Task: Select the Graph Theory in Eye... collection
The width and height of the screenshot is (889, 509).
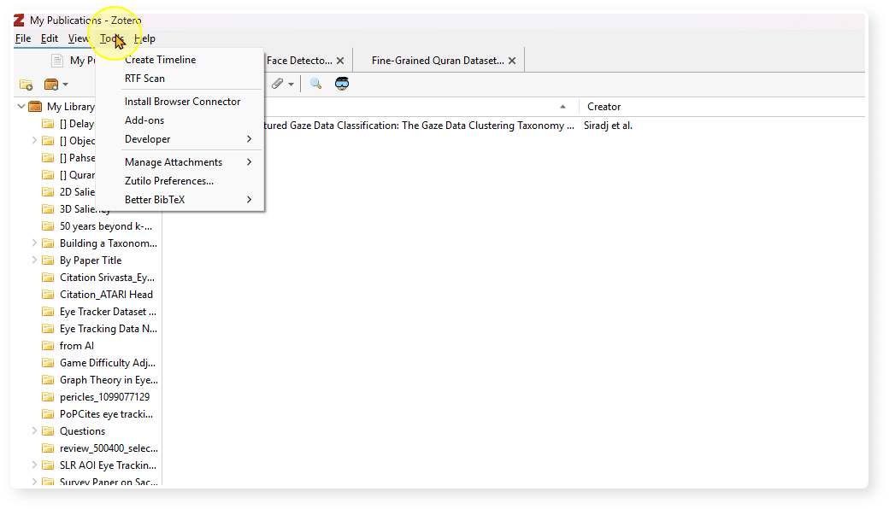Action: [109, 380]
